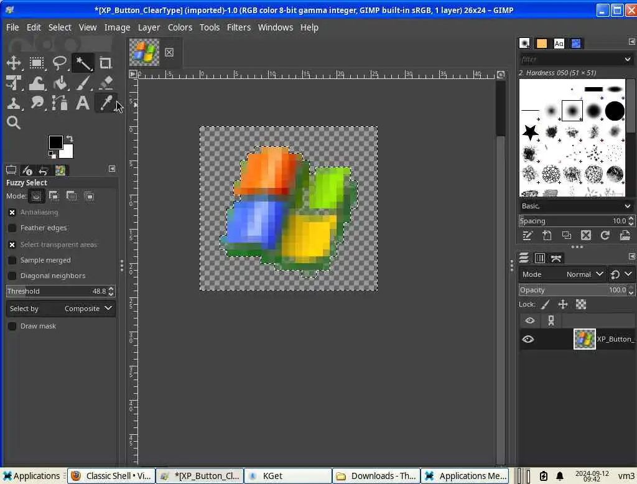
Task: Select the Eraser tool
Action: [106, 83]
